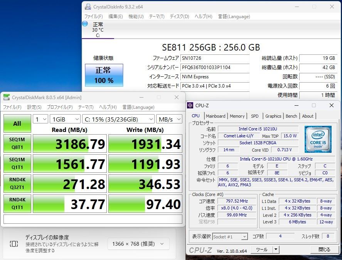Click the 閉じる button in CPU-Z
Viewport: 342px width, 260px height.
pos(324,249)
